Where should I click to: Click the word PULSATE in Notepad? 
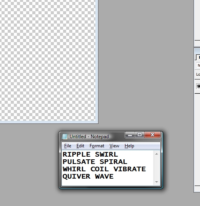coord(79,162)
